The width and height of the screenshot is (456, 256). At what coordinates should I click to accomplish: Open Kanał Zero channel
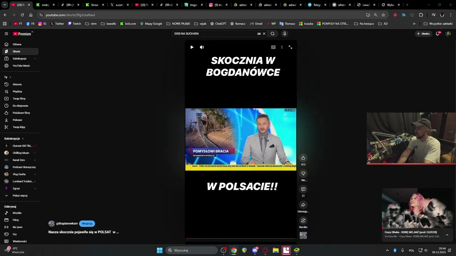point(20,160)
